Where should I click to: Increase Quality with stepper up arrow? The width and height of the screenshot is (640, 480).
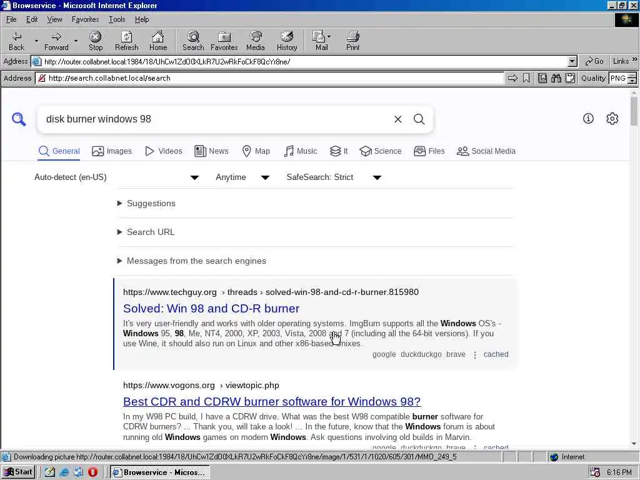tap(632, 76)
